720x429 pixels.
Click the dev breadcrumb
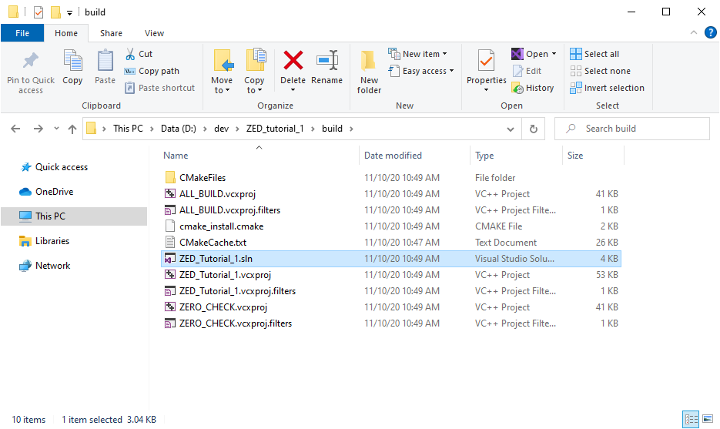(x=221, y=129)
